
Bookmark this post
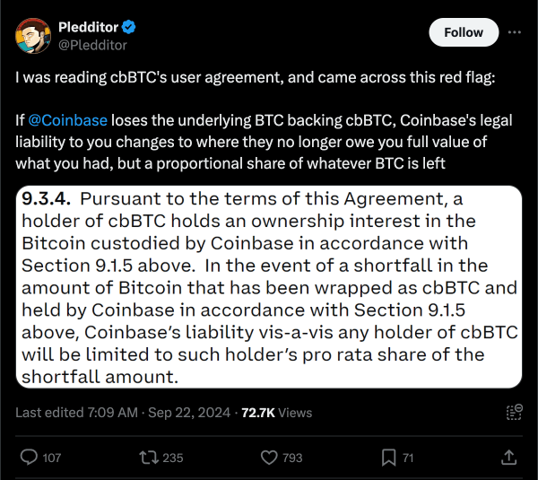coord(389,457)
